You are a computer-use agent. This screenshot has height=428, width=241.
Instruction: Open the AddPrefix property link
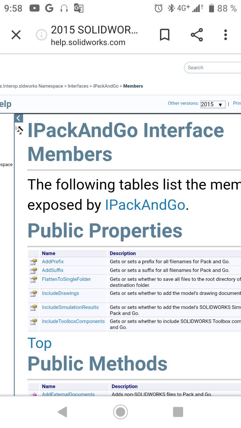[x=53, y=261]
